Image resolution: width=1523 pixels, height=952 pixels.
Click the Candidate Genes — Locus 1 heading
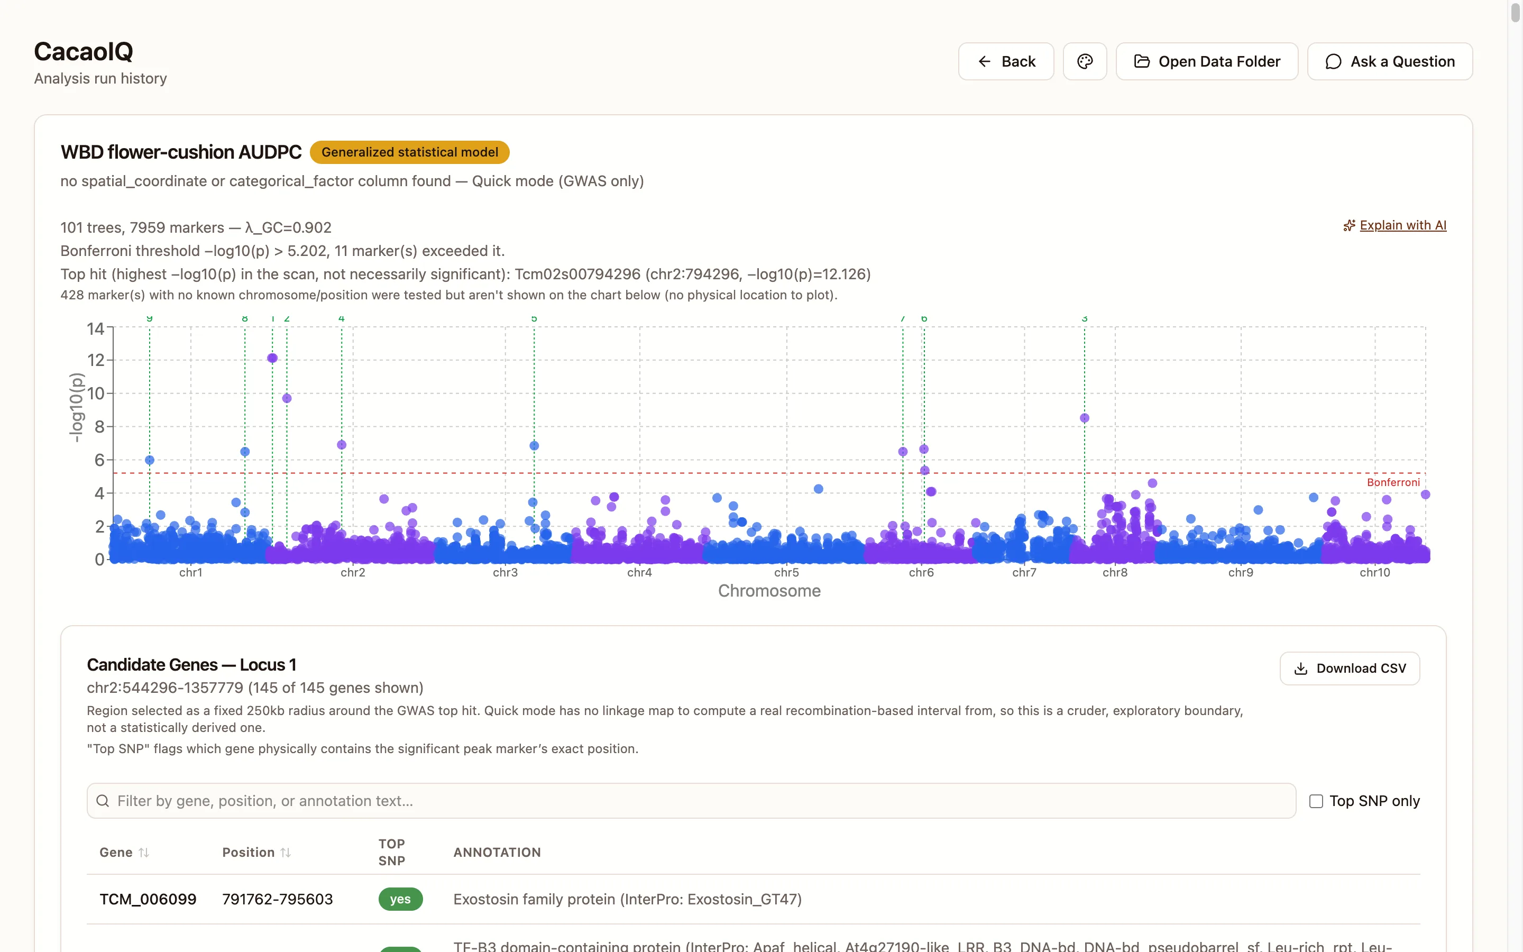pos(191,665)
